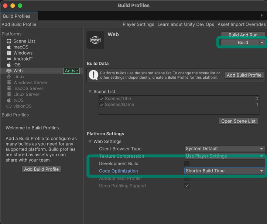Enable the Development Build checkbox
This screenshot has height=224, width=267.
point(187,163)
